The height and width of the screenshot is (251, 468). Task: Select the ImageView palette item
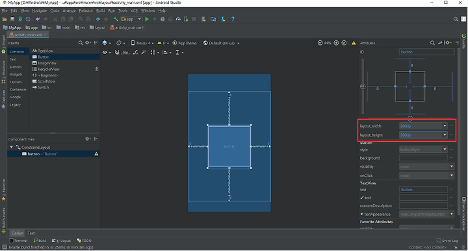44,63
